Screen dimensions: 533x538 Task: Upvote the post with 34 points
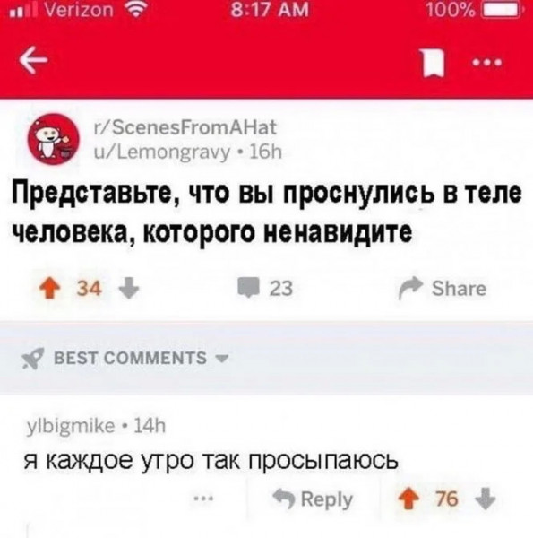pos(49,289)
